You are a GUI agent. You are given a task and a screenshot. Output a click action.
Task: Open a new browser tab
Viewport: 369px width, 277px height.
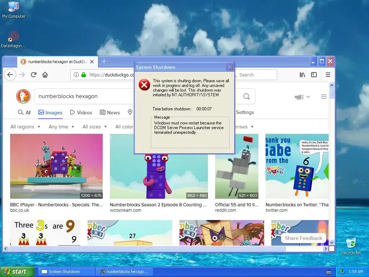104,62
